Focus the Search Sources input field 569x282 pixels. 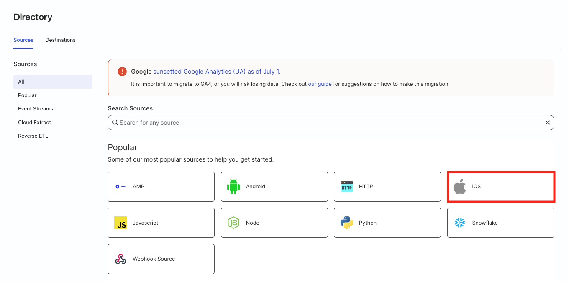[x=331, y=123]
